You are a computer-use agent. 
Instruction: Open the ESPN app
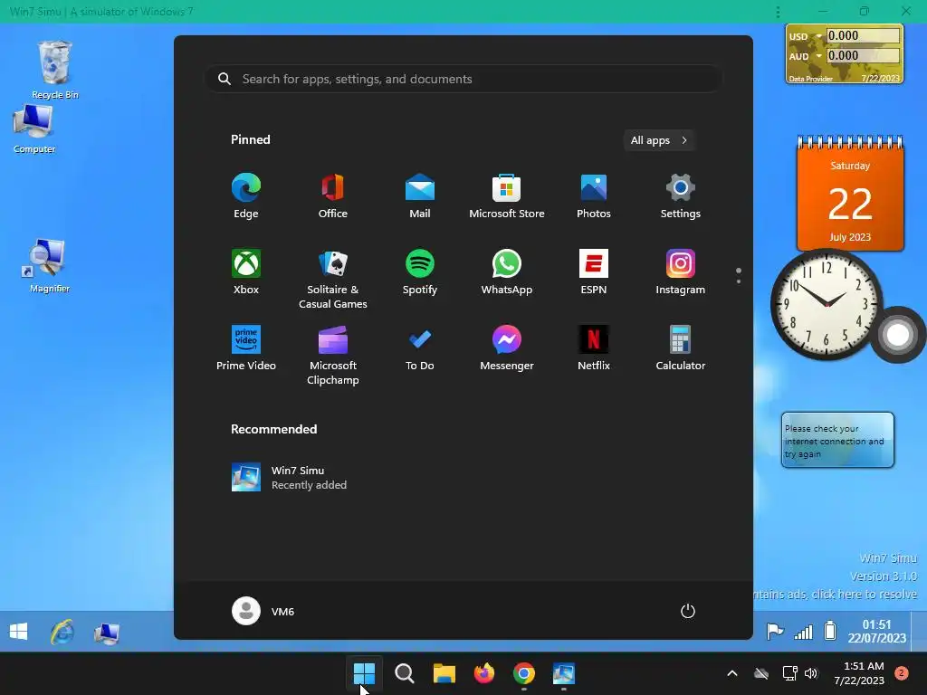click(x=594, y=272)
